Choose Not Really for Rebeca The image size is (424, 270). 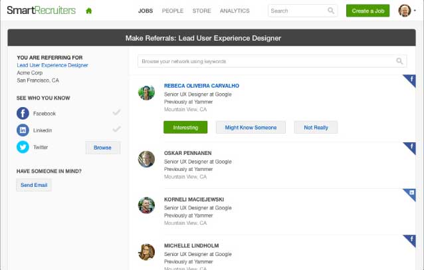tap(316, 127)
